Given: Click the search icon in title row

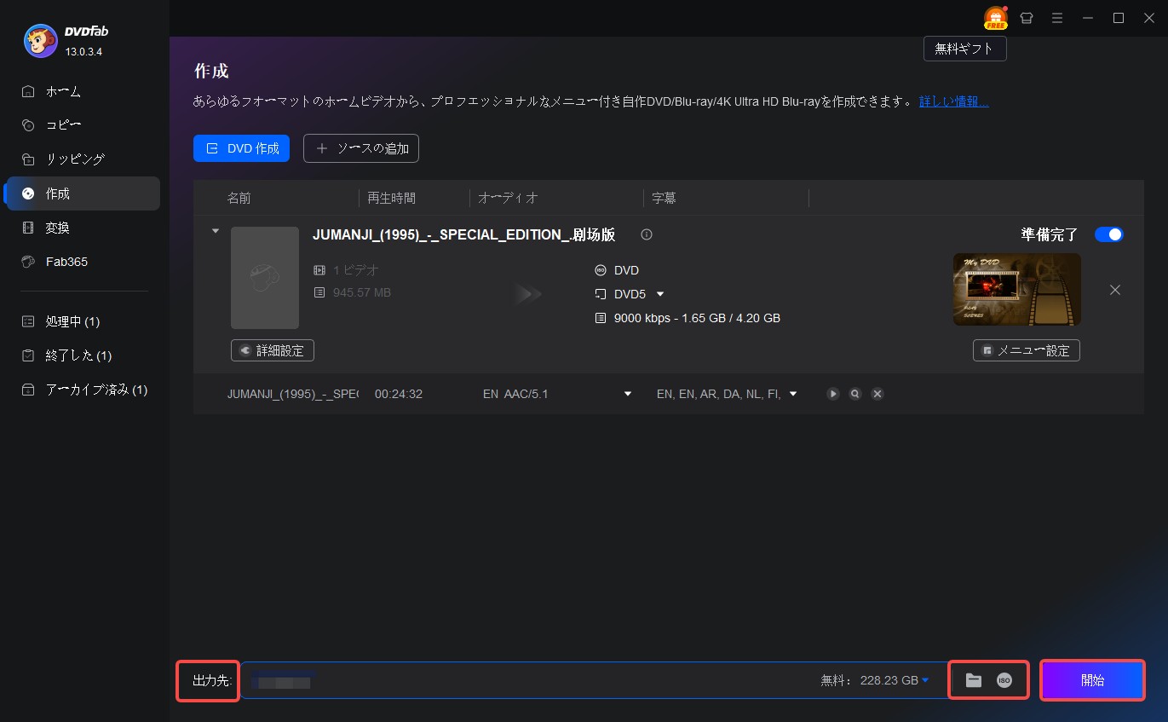Looking at the screenshot, I should click(x=855, y=394).
